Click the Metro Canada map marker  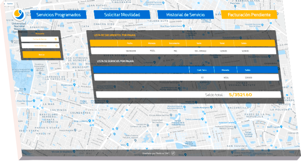coord(281,126)
